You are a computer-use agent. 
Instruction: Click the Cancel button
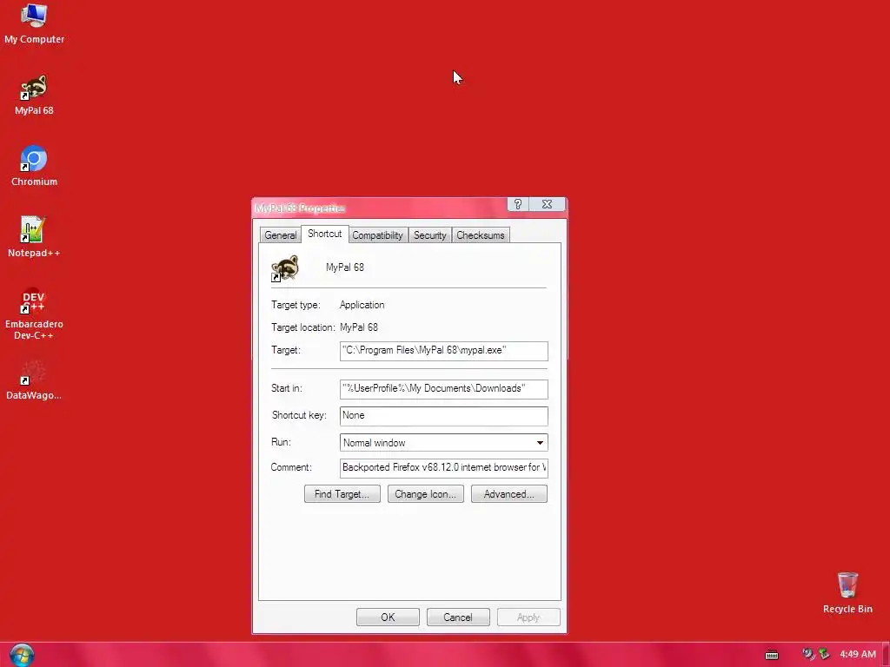coord(458,617)
